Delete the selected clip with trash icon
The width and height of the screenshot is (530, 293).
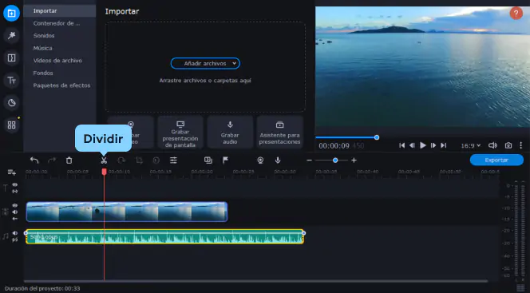click(69, 160)
